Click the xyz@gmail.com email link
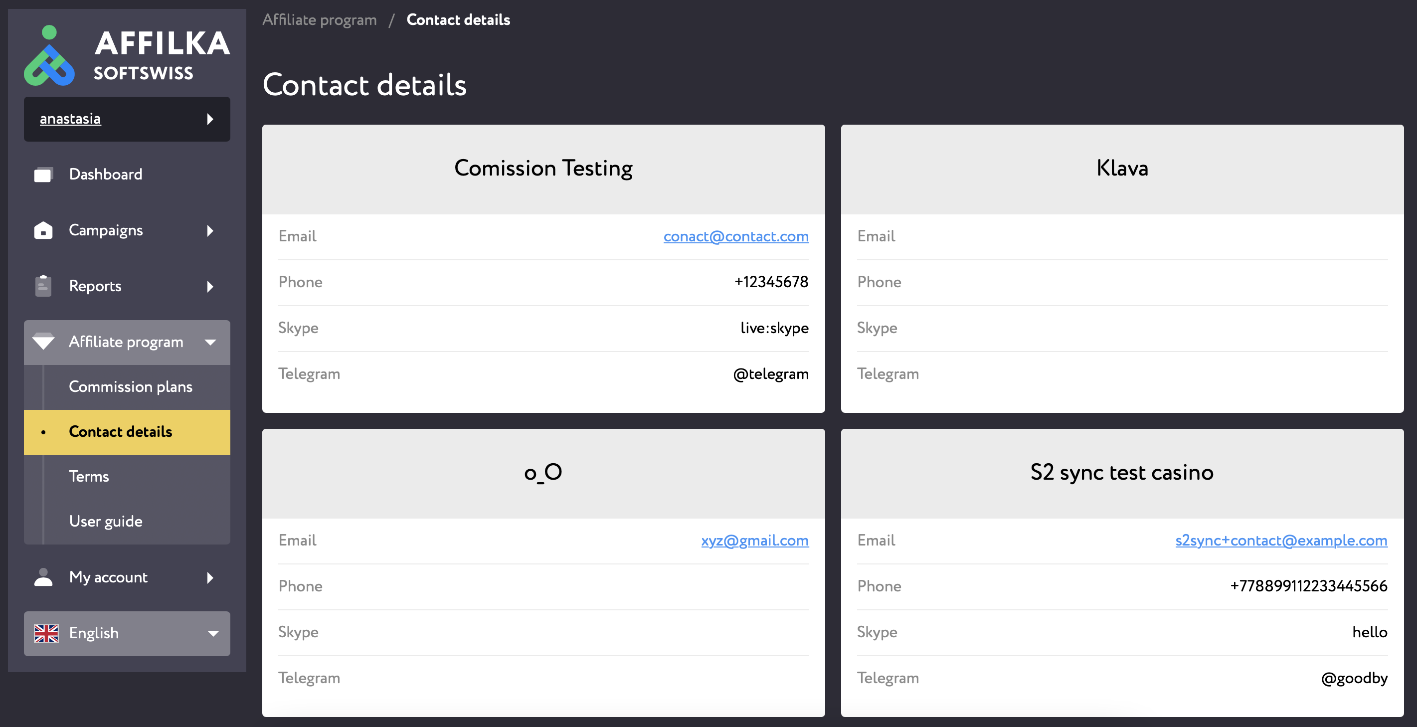The height and width of the screenshot is (727, 1417). [755, 541]
